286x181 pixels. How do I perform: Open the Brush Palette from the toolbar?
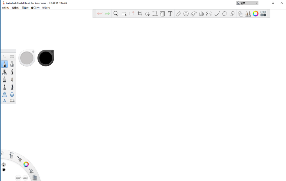[x=248, y=14]
